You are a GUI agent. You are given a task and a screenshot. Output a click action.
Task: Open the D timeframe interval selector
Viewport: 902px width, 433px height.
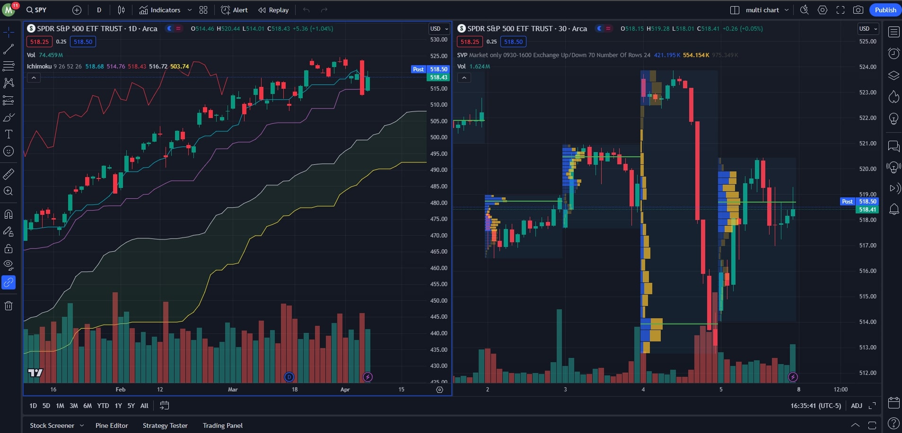[99, 10]
